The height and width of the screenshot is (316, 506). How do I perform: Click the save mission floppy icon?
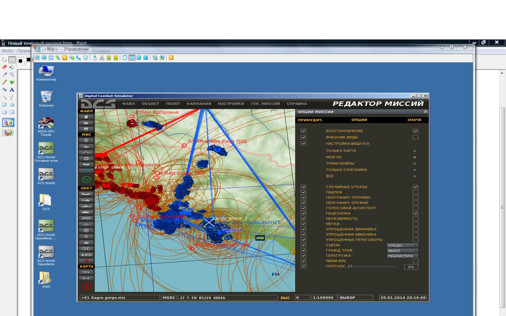pyautogui.click(x=86, y=129)
